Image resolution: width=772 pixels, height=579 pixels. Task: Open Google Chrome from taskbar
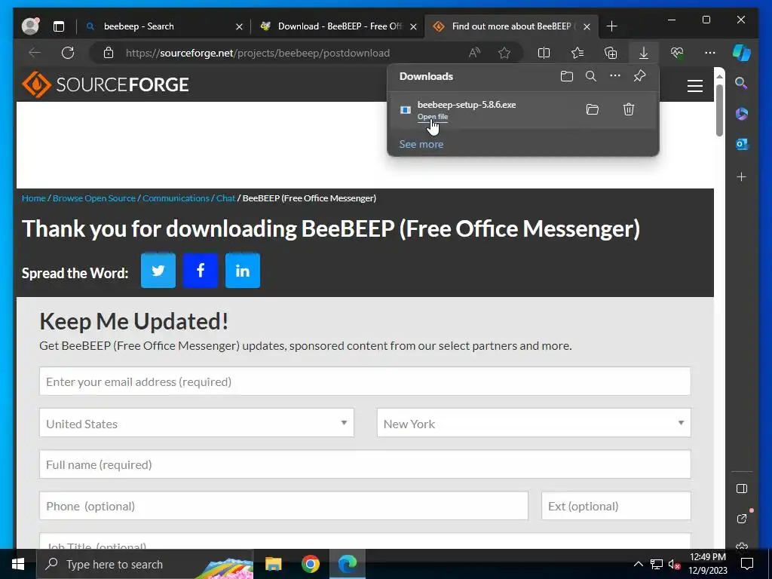click(x=310, y=564)
